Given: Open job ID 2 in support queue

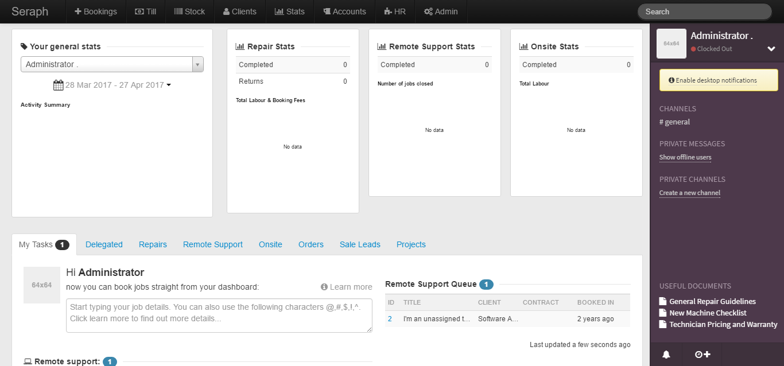Looking at the screenshot, I should pos(390,318).
